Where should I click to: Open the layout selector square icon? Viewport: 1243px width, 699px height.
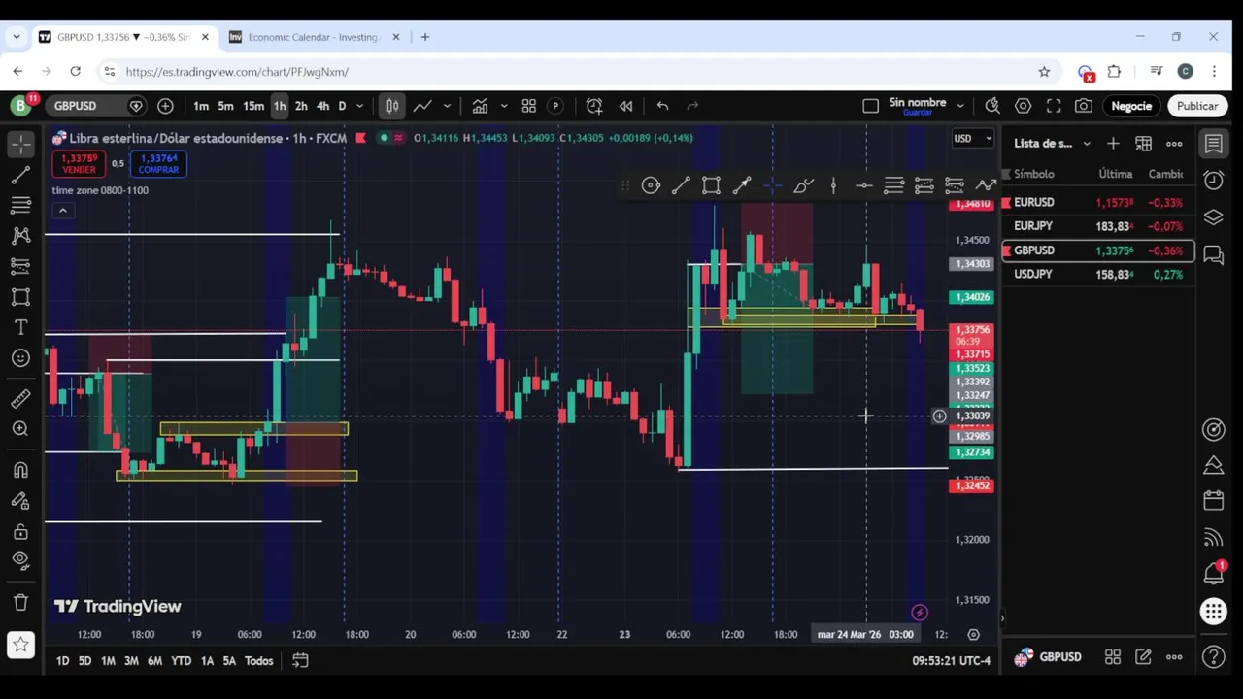871,106
